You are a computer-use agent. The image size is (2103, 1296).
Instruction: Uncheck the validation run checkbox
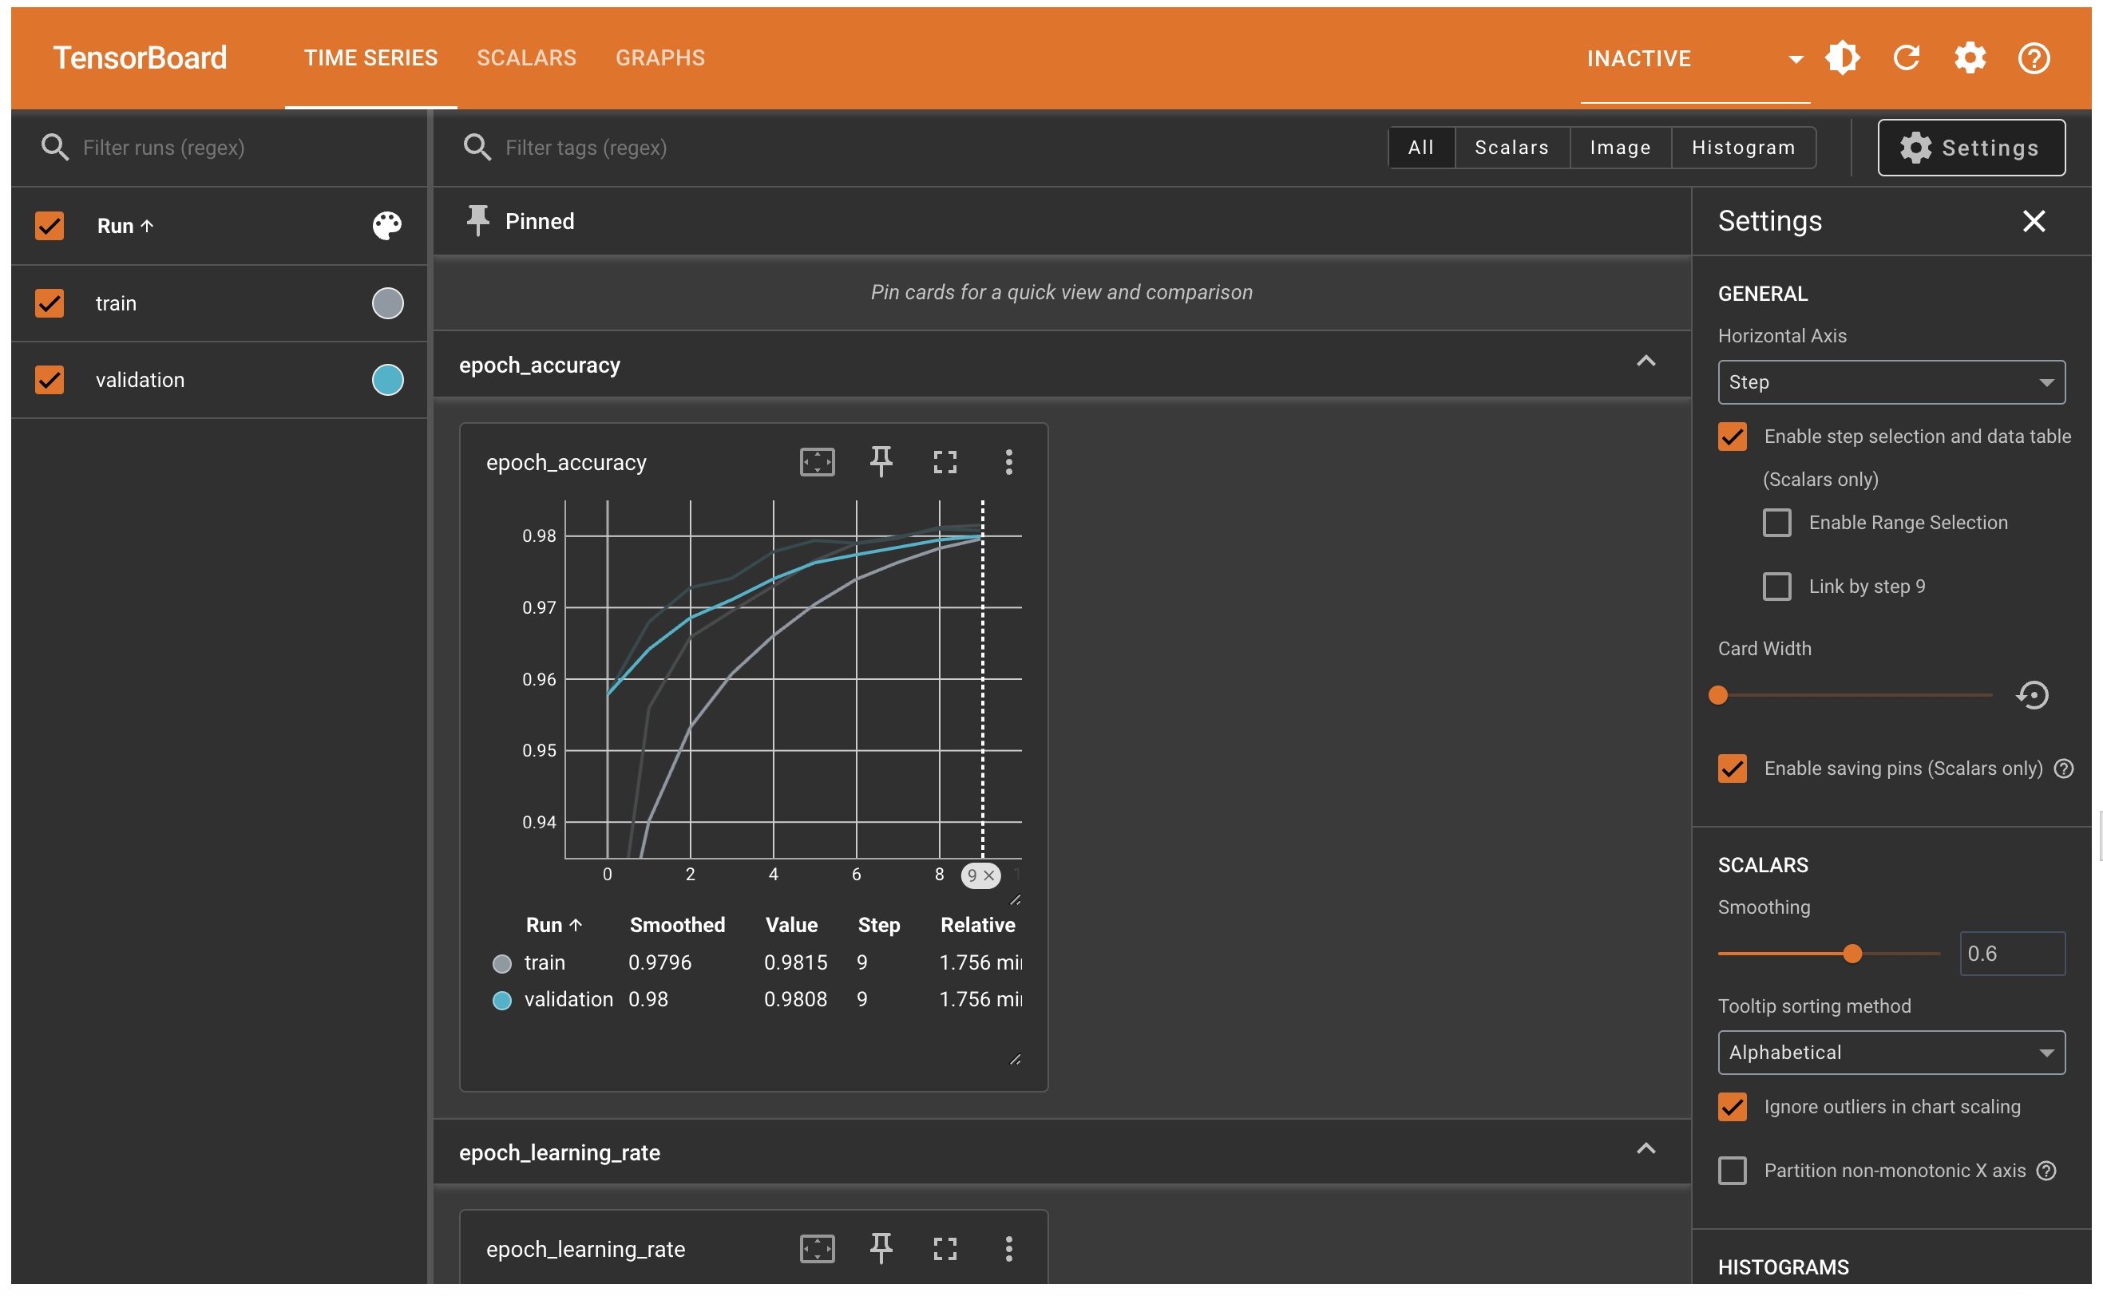coord(50,380)
